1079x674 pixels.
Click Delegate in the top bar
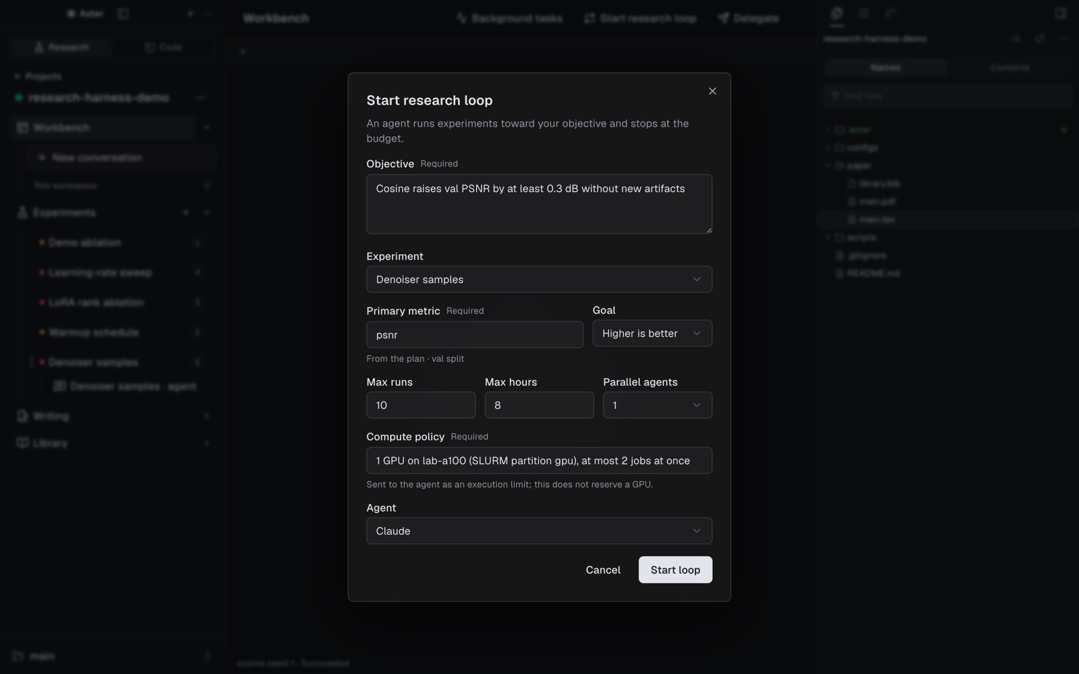point(749,18)
